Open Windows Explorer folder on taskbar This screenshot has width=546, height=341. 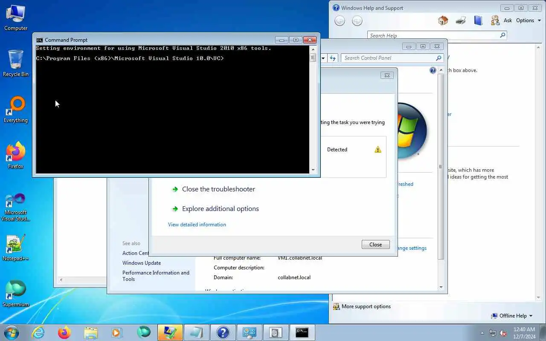pyautogui.click(x=91, y=332)
